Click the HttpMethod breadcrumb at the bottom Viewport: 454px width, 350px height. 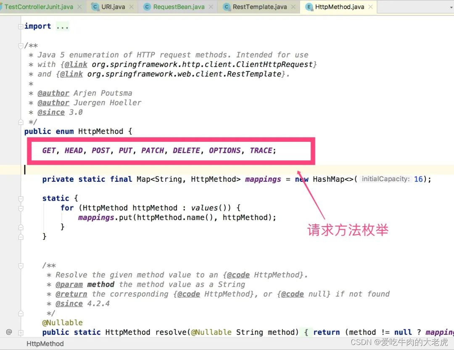[45, 344]
